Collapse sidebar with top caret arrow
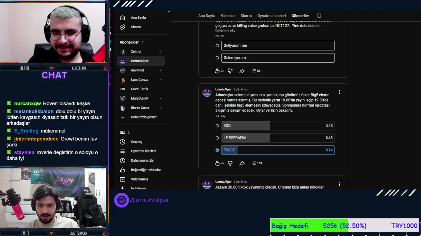This screenshot has width=421, height=236. click(x=169, y=11)
